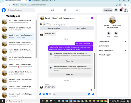Navigate back with the browser back arrow

click(2, 5)
